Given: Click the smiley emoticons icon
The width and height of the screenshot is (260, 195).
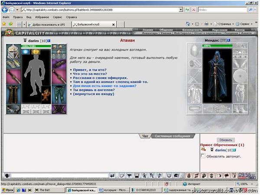Looking at the screenshot, I should point(169,175).
